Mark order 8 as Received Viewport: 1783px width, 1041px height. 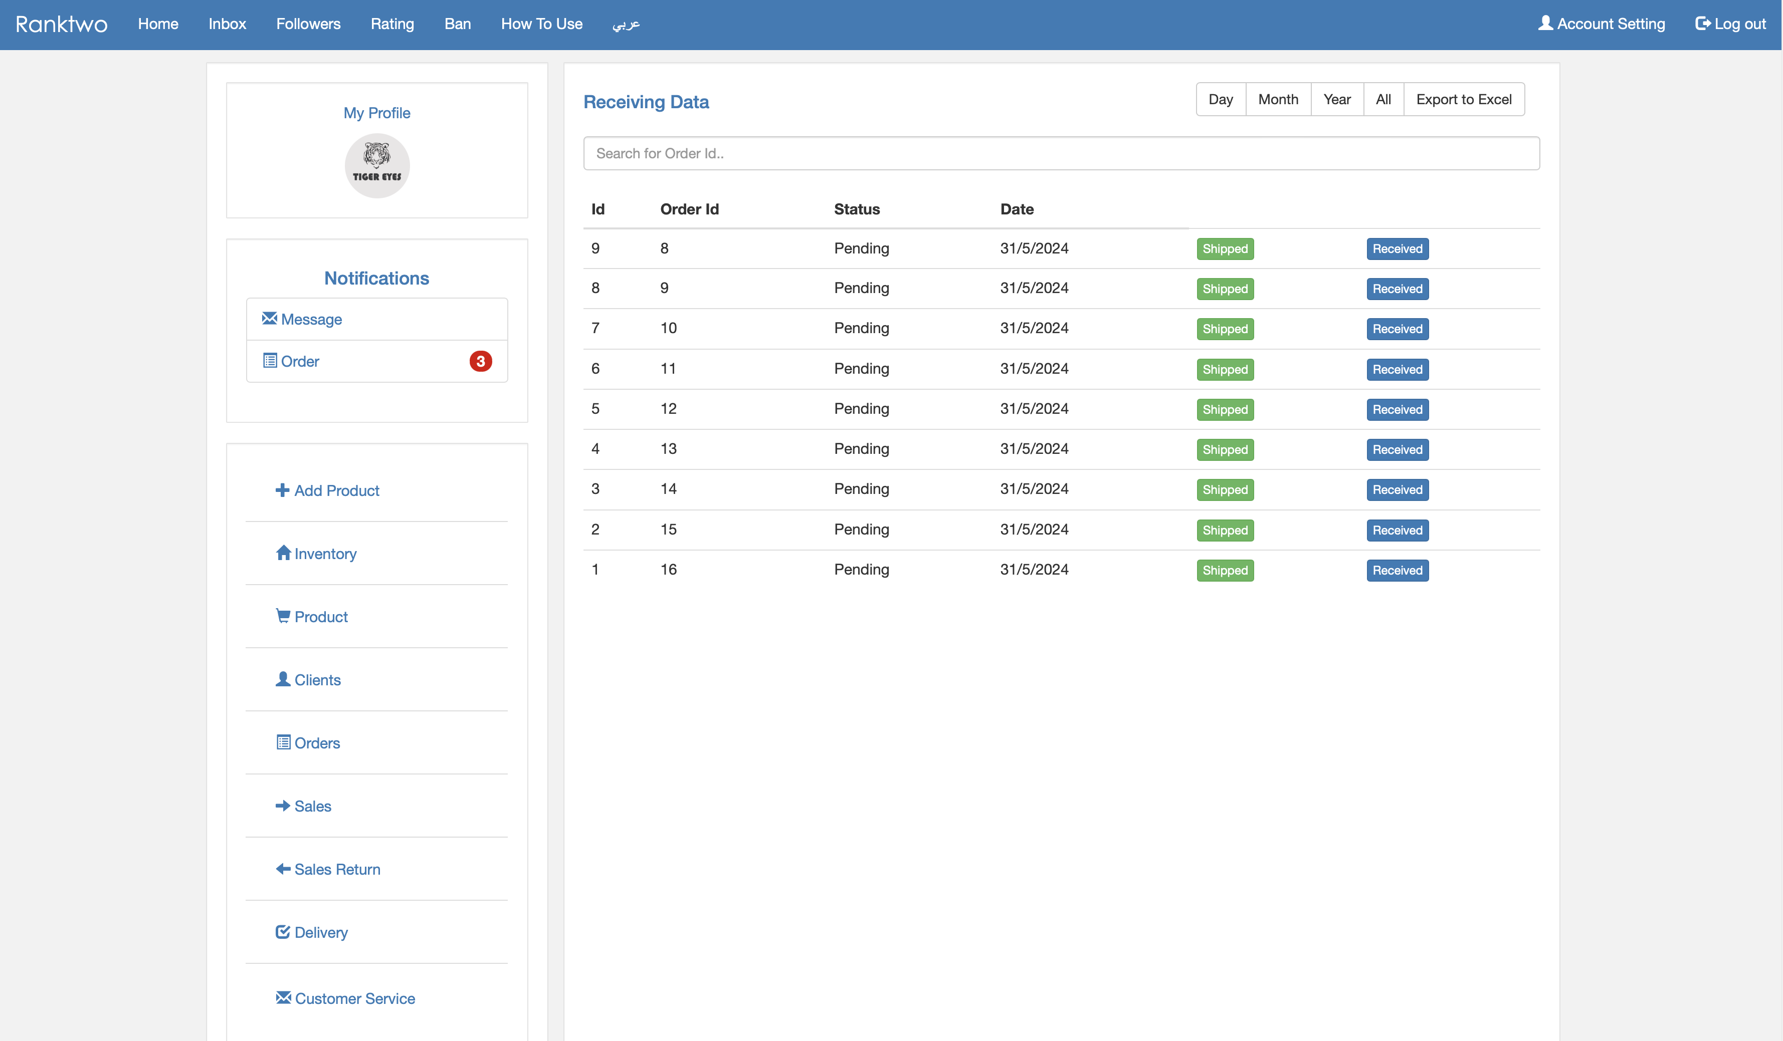coord(1398,249)
